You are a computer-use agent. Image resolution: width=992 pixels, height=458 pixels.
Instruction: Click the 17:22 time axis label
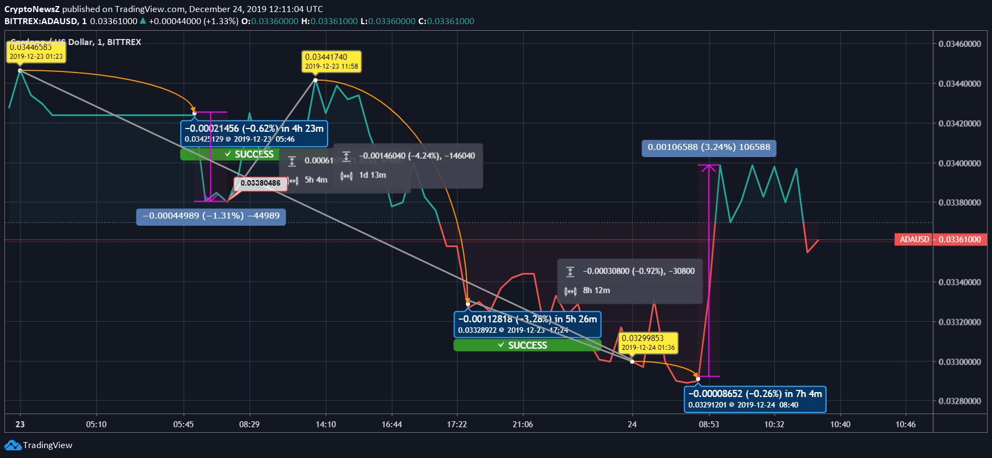[x=457, y=425]
